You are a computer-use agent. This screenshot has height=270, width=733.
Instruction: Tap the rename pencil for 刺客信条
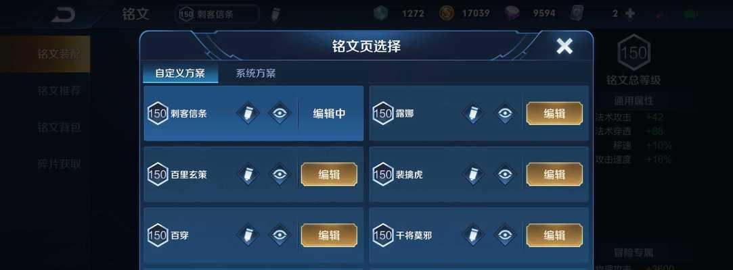point(248,113)
